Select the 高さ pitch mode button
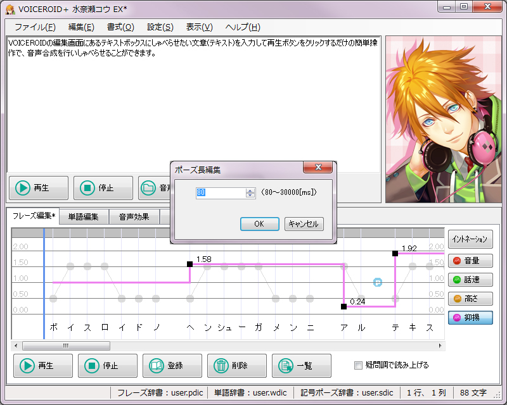 pyautogui.click(x=470, y=299)
